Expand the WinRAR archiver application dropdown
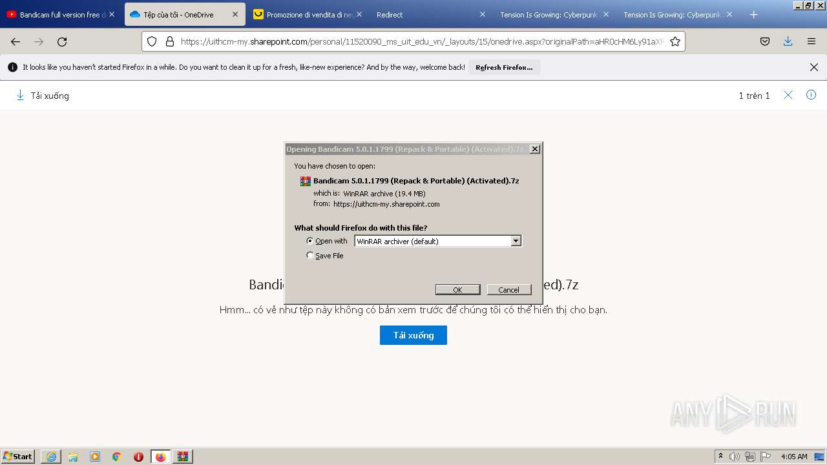The width and height of the screenshot is (827, 465). tap(516, 241)
